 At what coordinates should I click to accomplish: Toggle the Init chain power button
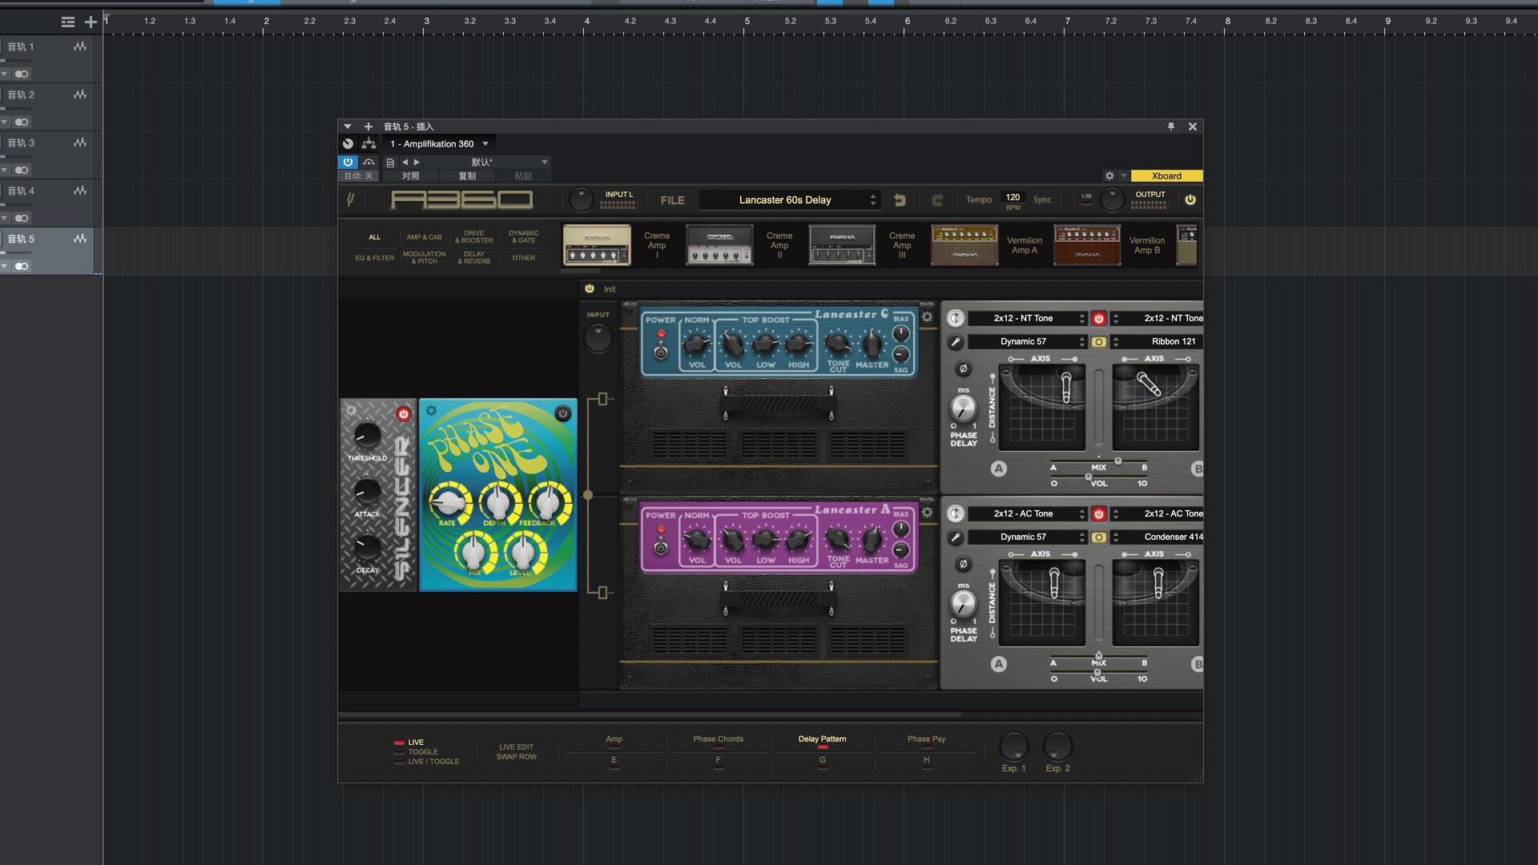click(590, 289)
